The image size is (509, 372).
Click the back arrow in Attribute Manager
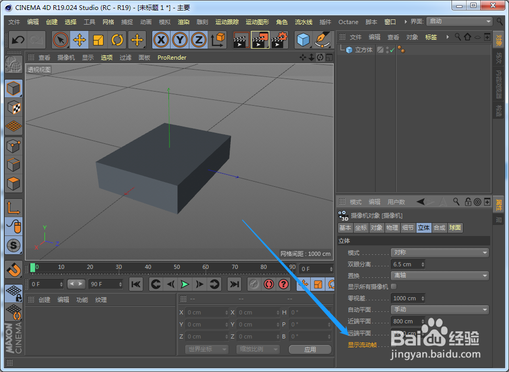[421, 202]
